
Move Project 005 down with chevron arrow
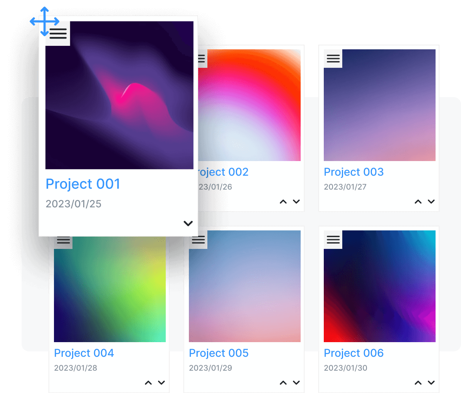pos(296,383)
